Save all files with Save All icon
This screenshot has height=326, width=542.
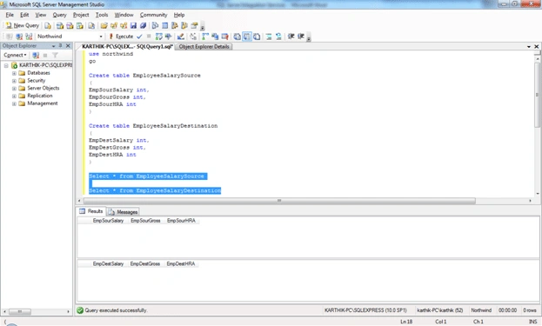pyautogui.click(x=143, y=25)
